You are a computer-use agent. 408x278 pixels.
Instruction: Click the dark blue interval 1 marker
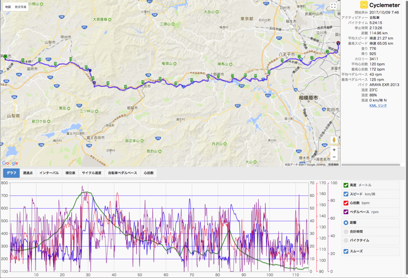(x=90, y=70)
